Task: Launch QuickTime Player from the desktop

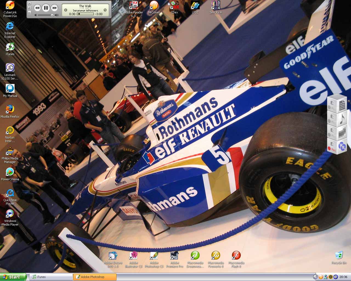Action: pyautogui.click(x=10, y=197)
